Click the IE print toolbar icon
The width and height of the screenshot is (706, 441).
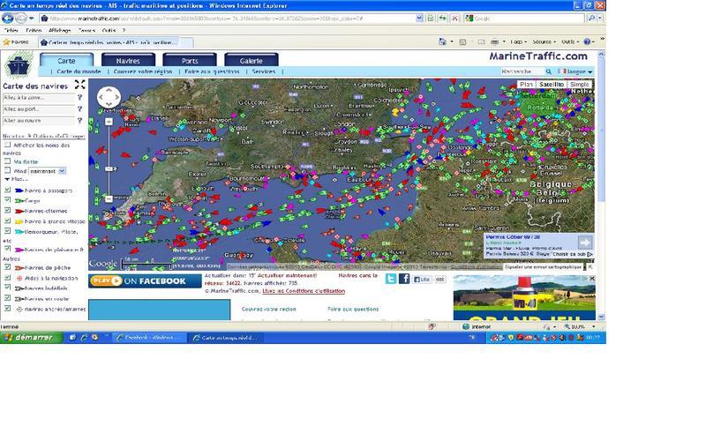coord(495,41)
